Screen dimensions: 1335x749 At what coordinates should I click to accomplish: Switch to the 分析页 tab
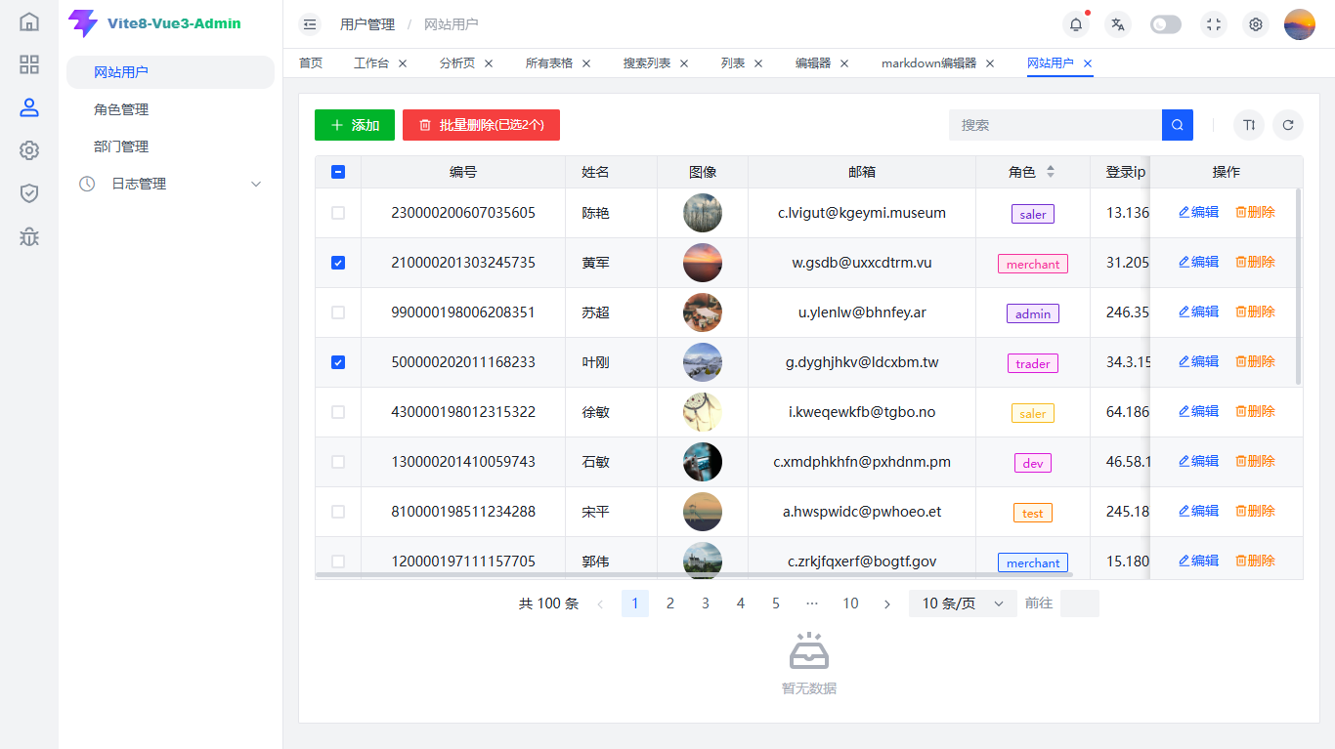click(x=457, y=63)
